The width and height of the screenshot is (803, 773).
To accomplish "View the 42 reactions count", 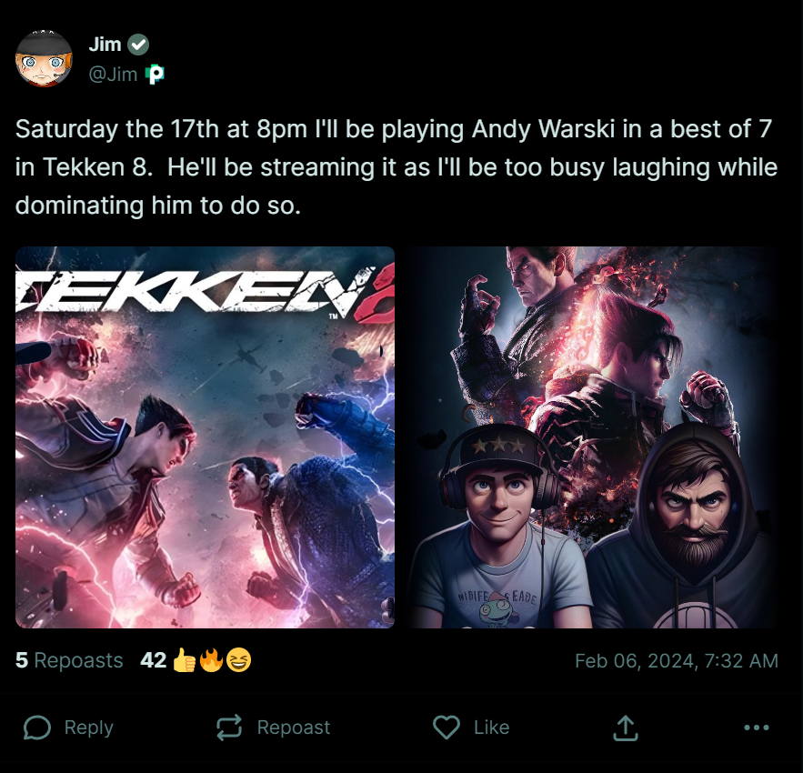I will click(154, 660).
